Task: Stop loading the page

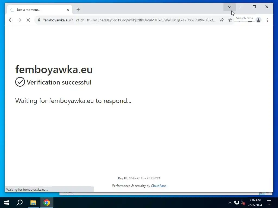Action: [28, 20]
